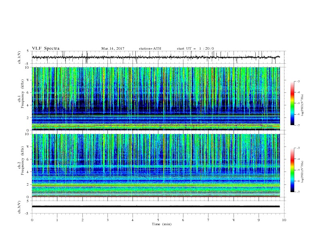Click the "station=ATH" label

(150, 48)
